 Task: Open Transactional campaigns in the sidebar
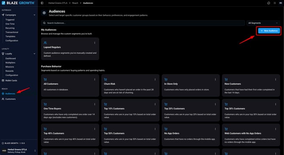click(11, 32)
